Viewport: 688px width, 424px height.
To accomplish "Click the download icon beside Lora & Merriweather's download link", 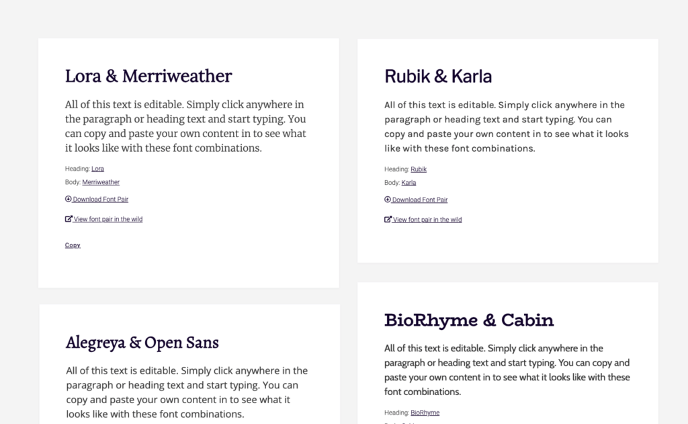I will [68, 199].
